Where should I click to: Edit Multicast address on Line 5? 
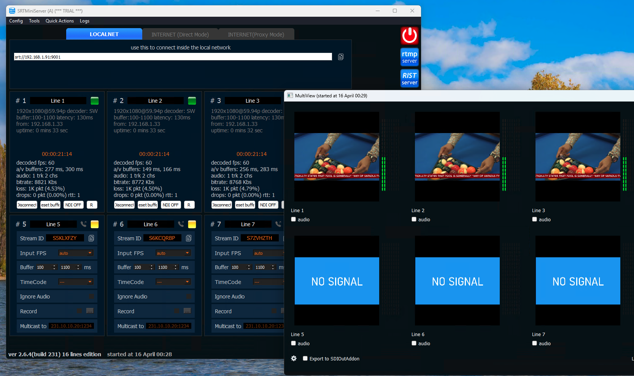72,326
